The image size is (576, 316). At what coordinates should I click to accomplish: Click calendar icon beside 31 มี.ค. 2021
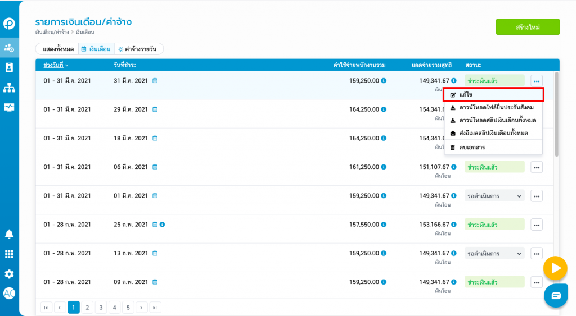[155, 81]
